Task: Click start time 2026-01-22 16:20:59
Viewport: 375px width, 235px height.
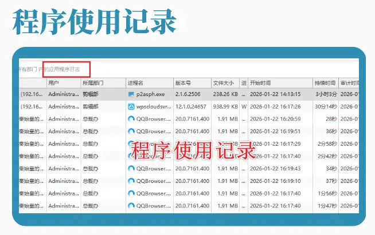Action: click(275, 119)
